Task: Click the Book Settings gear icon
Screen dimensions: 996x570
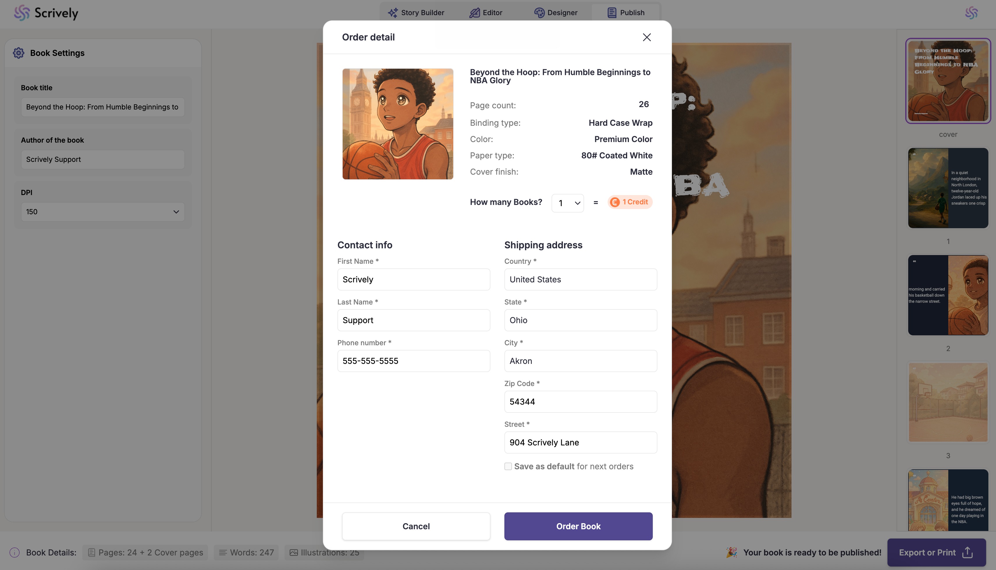Action: tap(18, 53)
